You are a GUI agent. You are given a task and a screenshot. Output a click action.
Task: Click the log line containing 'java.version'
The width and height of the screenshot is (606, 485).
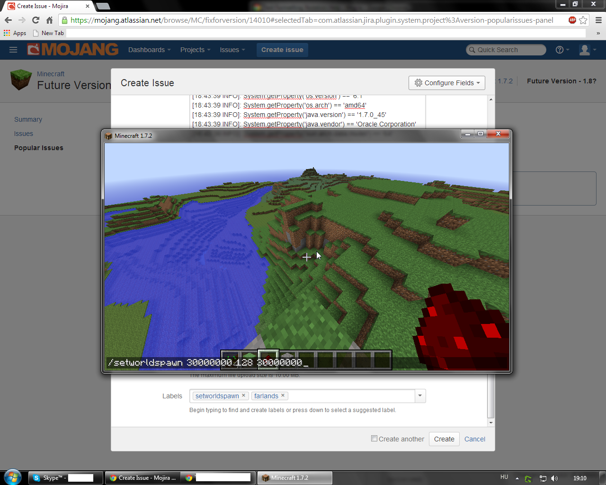point(289,115)
